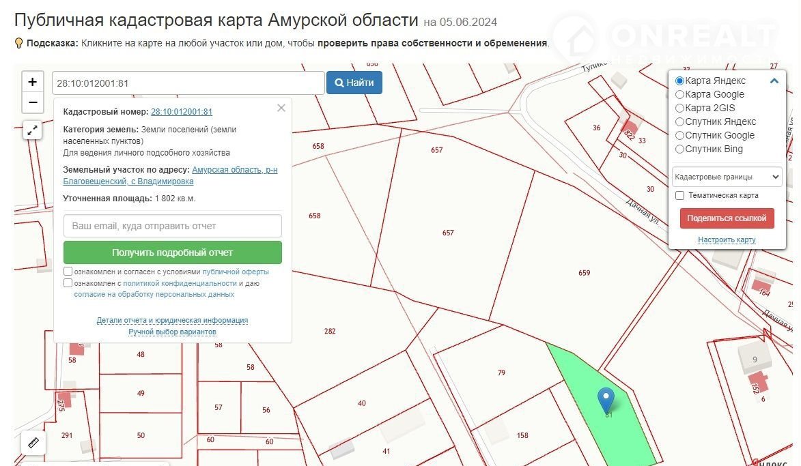The width and height of the screenshot is (801, 466).
Task: Select Карта Google radio option
Action: (x=679, y=95)
